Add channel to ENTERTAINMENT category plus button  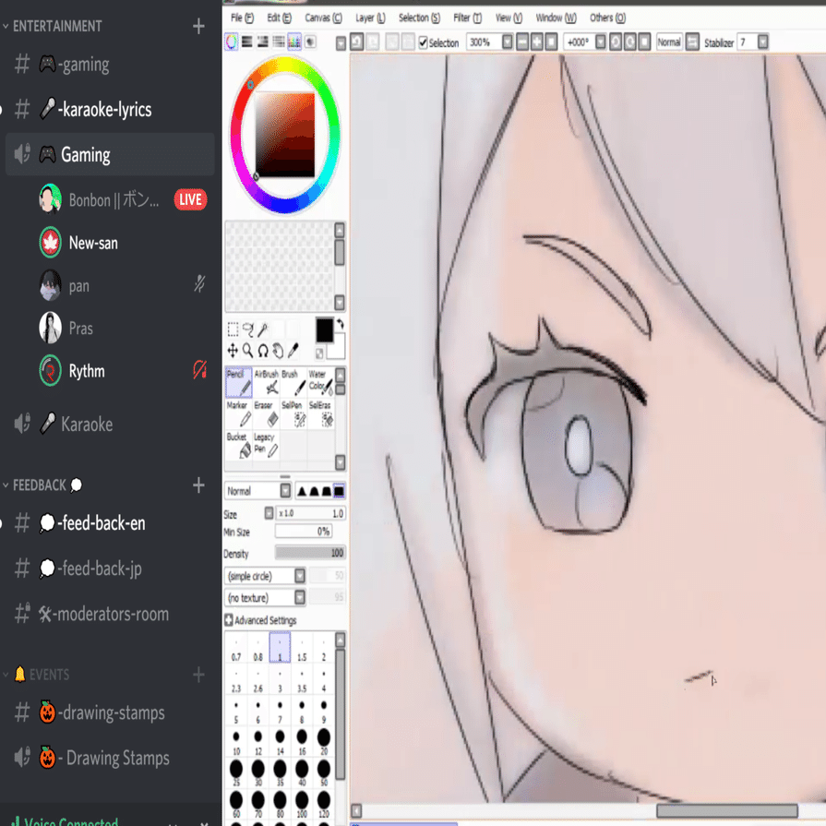(x=198, y=26)
